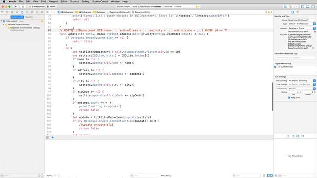317x178 pixels.
Task: Open Text Encoding dropdown
Action: 302,81
